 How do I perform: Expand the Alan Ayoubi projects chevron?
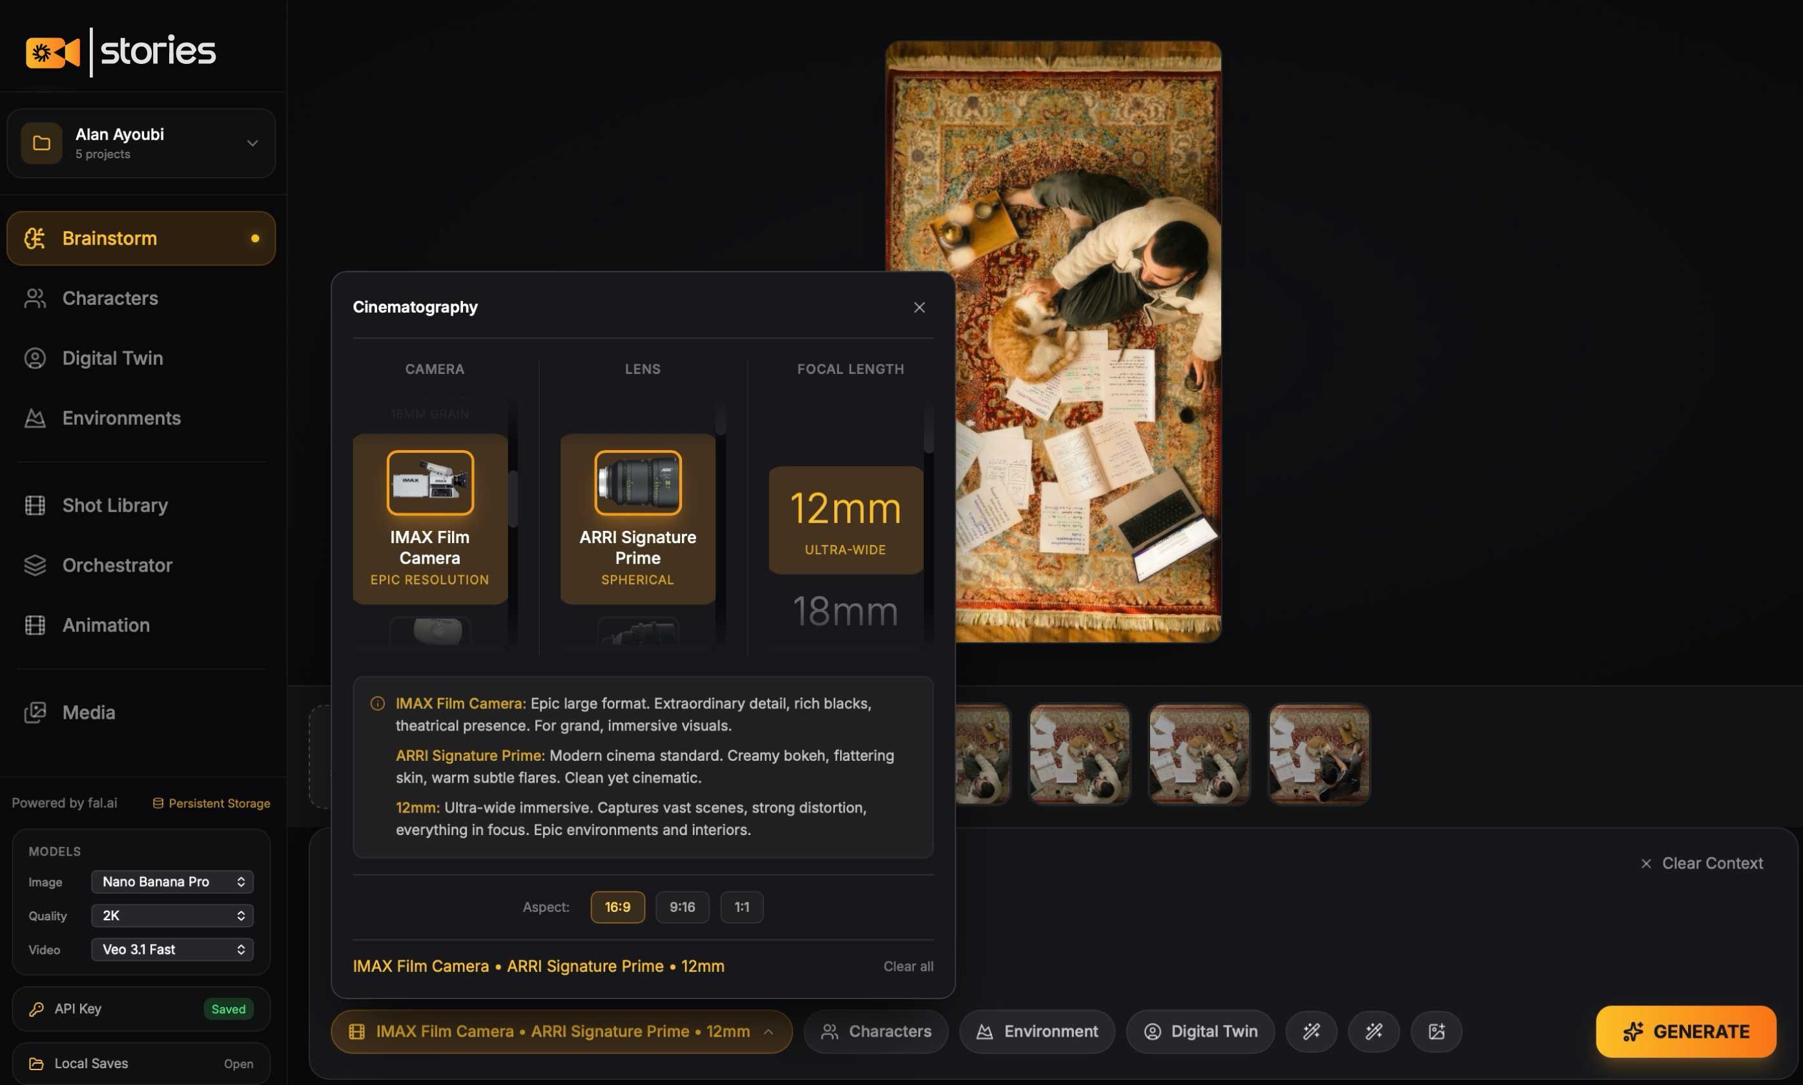[252, 143]
